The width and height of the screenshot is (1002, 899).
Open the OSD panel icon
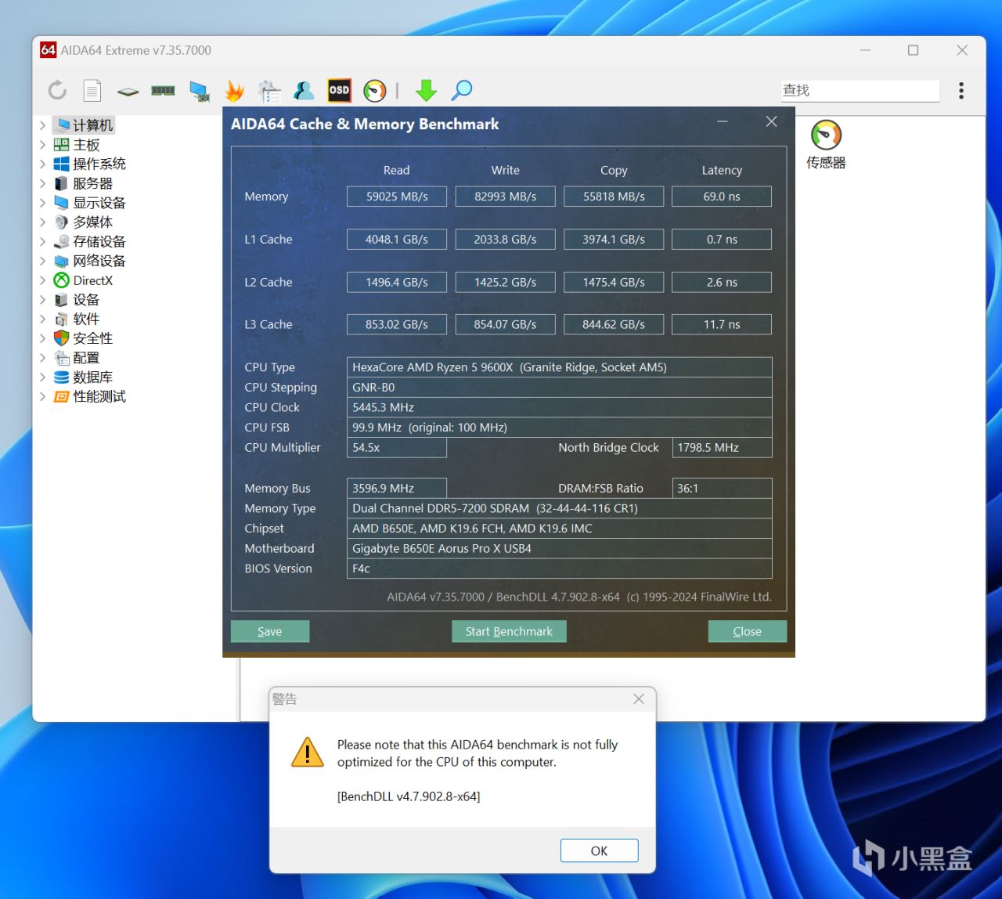(x=339, y=91)
